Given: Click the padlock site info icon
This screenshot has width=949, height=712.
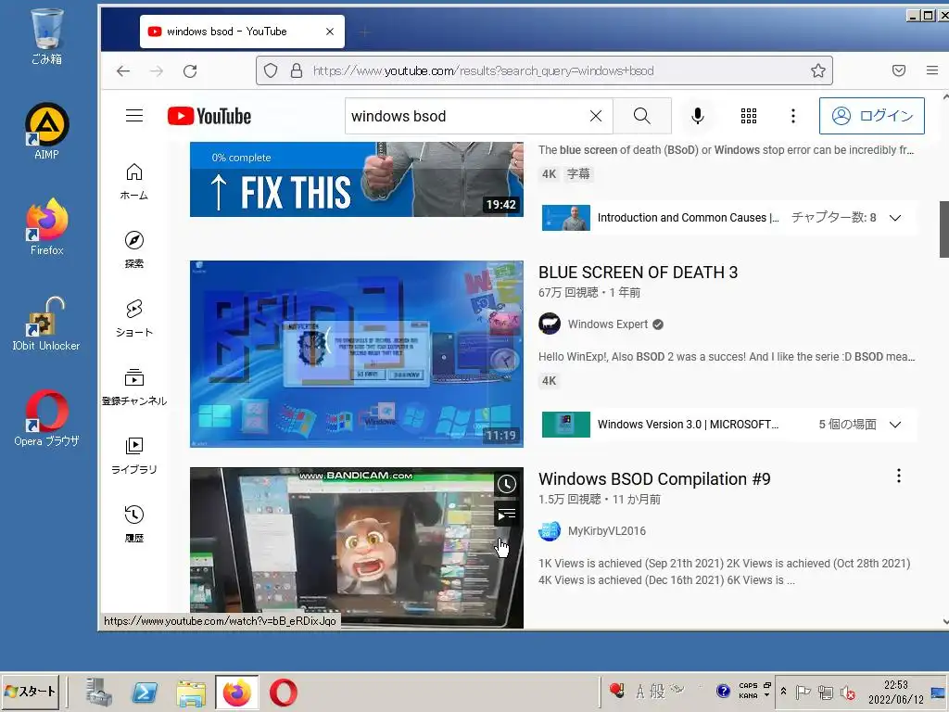Looking at the screenshot, I should [296, 70].
